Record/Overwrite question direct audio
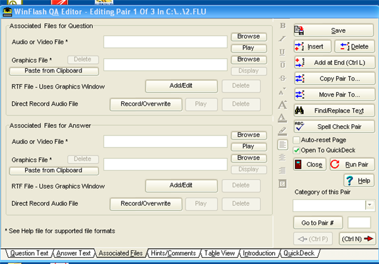 146,104
